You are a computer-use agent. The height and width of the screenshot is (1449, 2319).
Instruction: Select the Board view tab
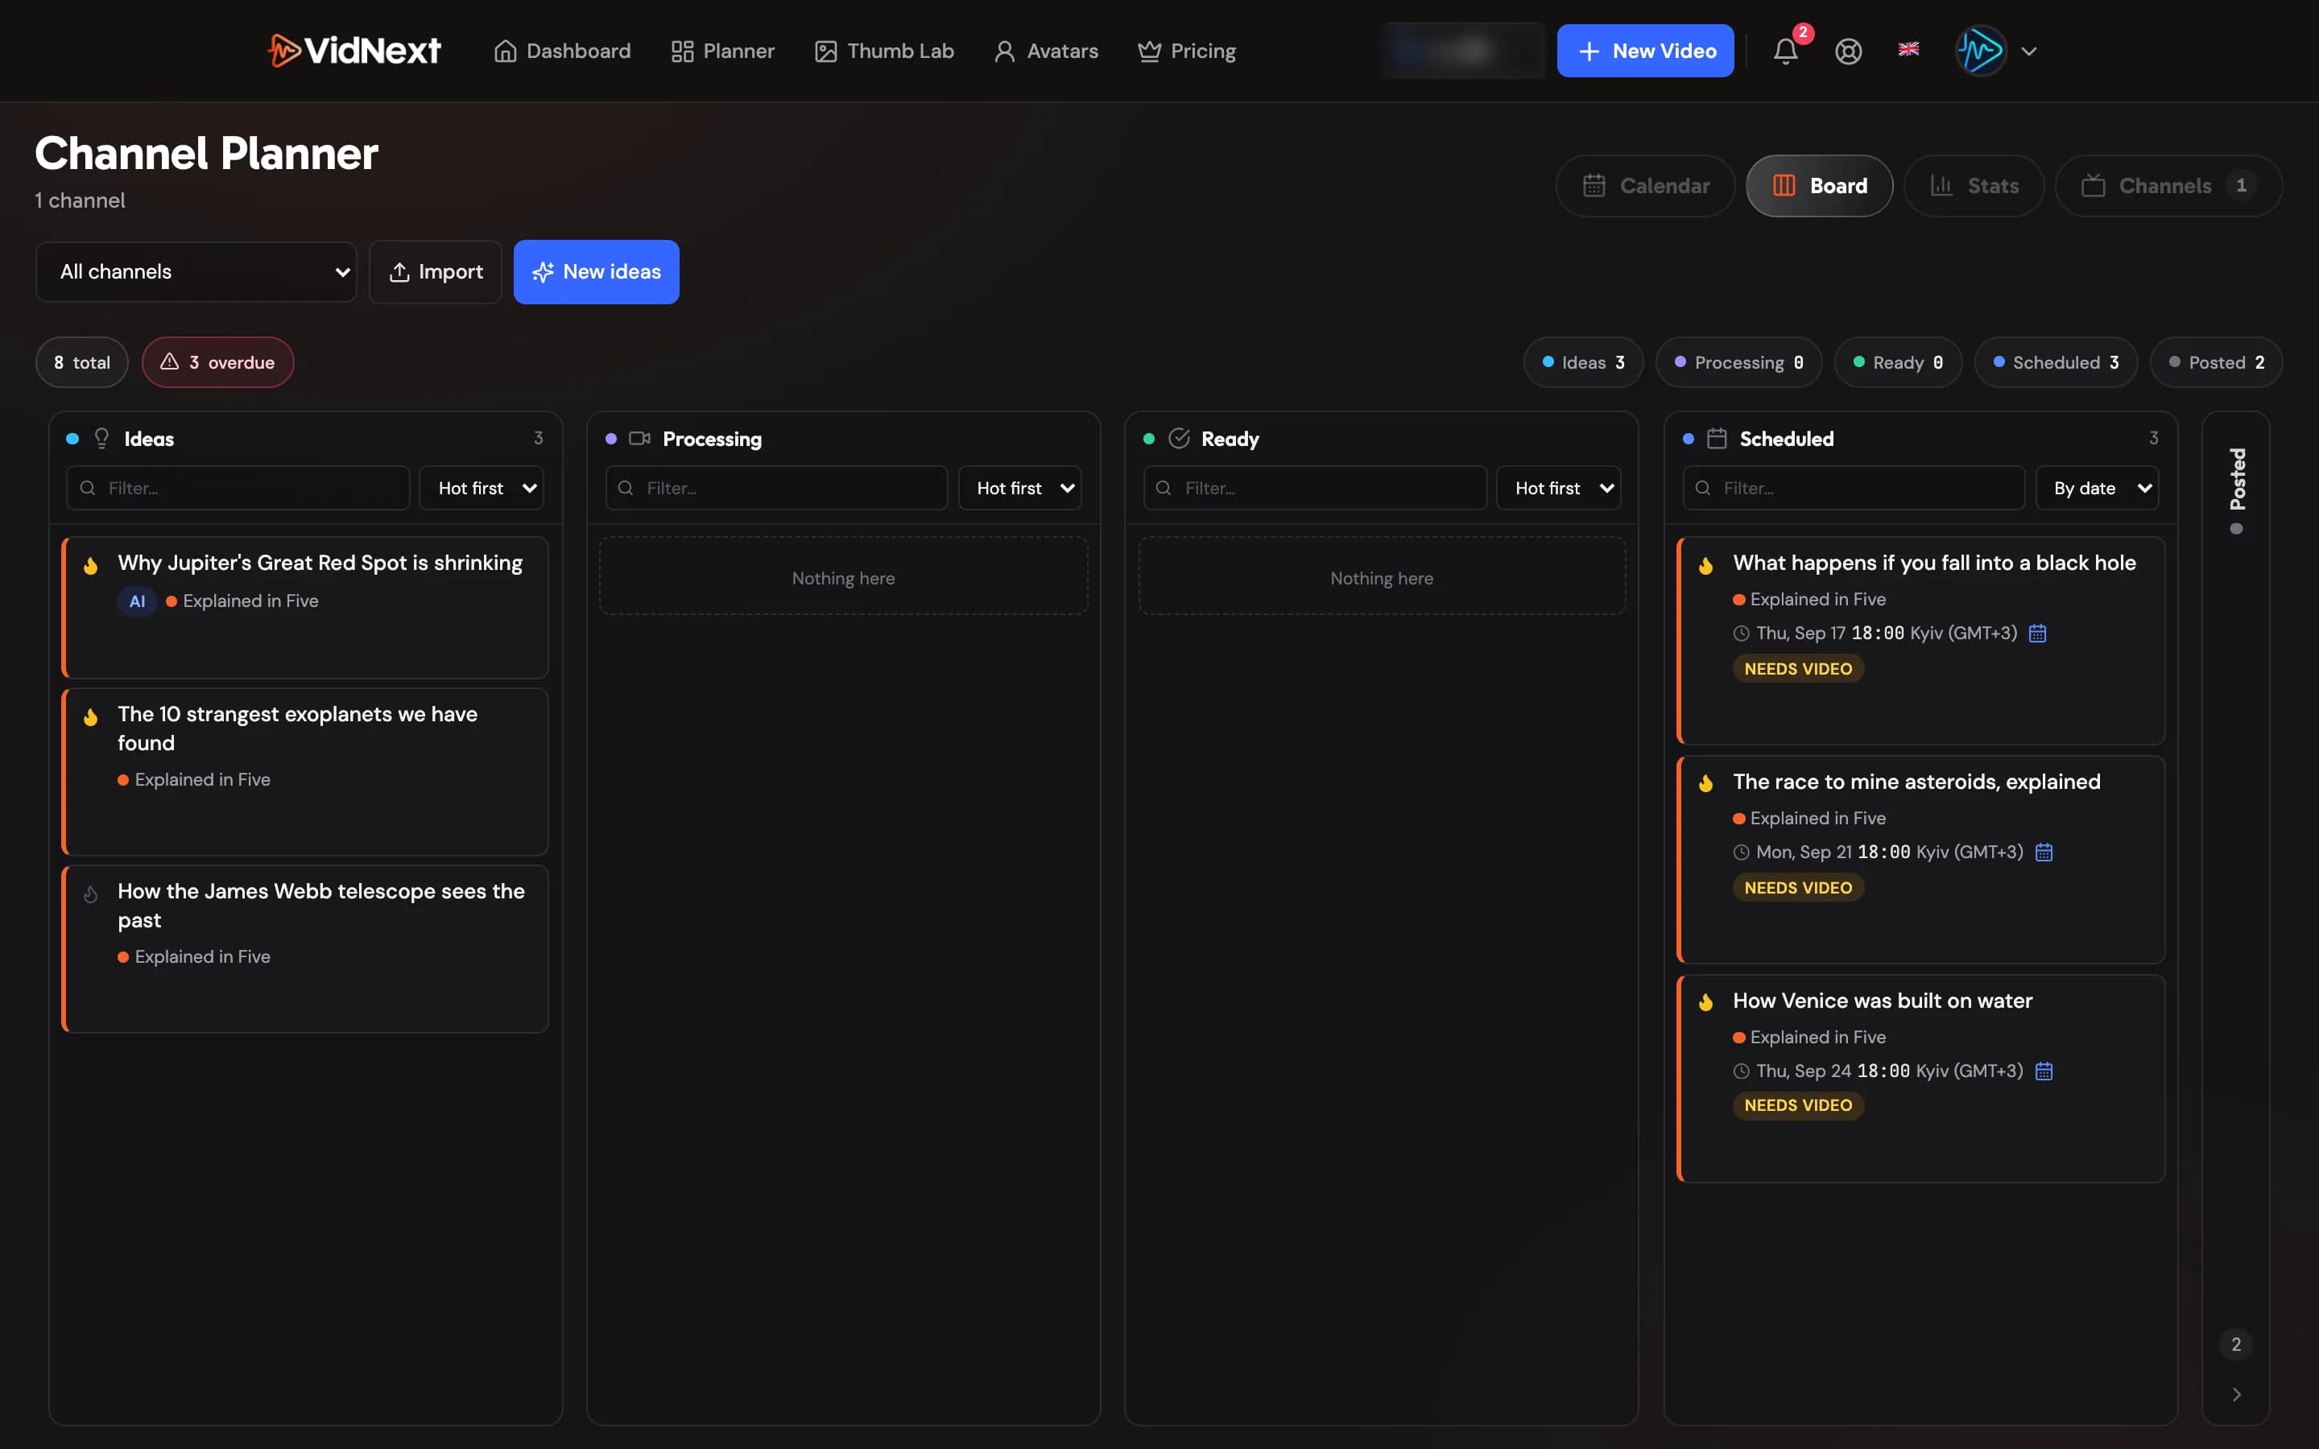tap(1819, 186)
